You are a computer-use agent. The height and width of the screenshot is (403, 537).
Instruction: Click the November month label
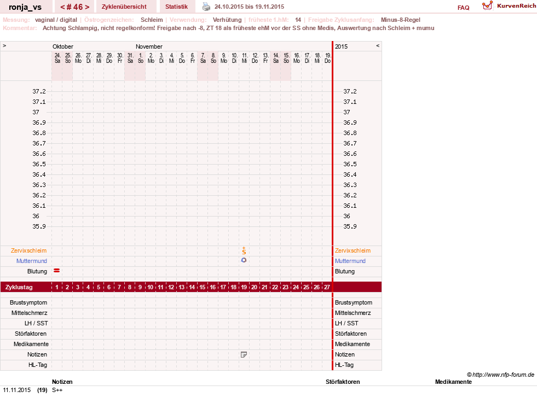[149, 46]
